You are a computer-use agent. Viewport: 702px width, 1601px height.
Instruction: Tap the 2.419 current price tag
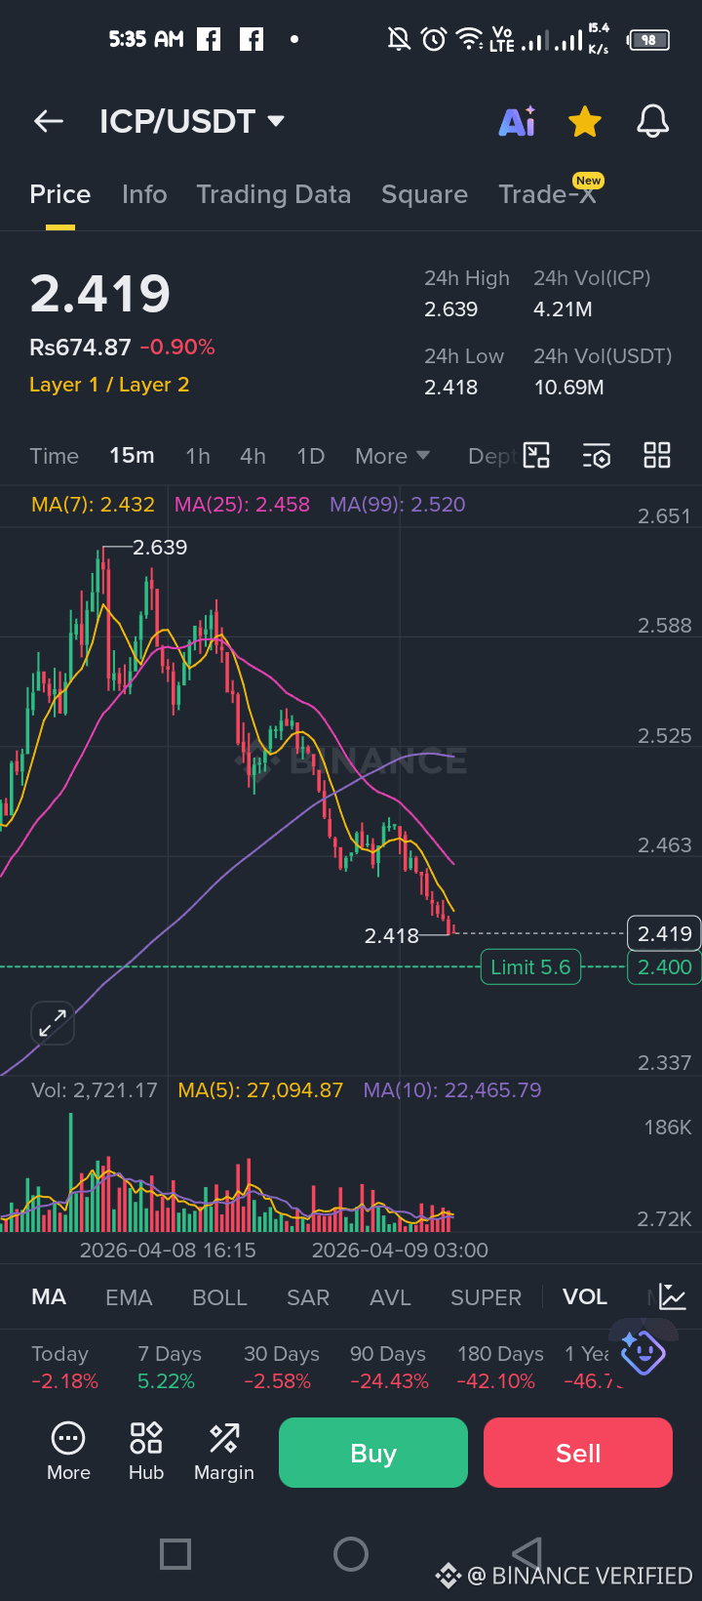pos(664,933)
